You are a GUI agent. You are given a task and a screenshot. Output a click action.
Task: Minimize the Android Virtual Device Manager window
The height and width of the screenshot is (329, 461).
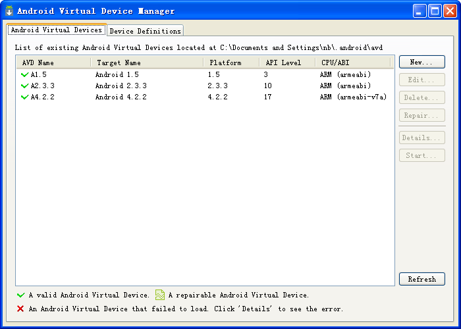point(420,11)
